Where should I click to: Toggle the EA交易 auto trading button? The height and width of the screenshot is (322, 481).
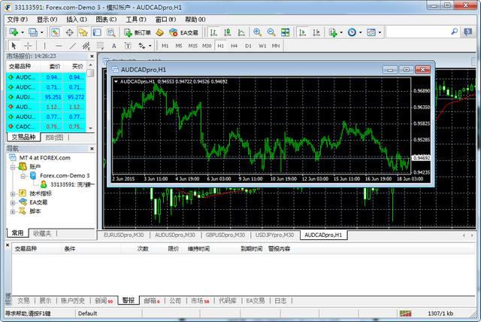click(183, 32)
